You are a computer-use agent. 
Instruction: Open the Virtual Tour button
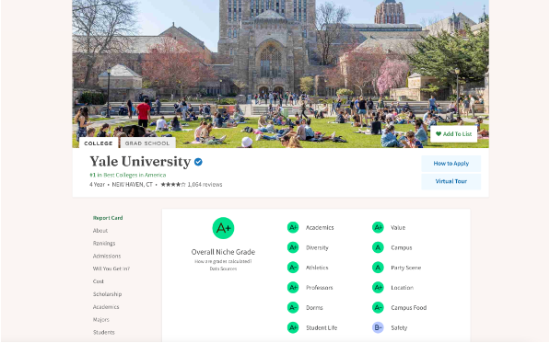(451, 181)
